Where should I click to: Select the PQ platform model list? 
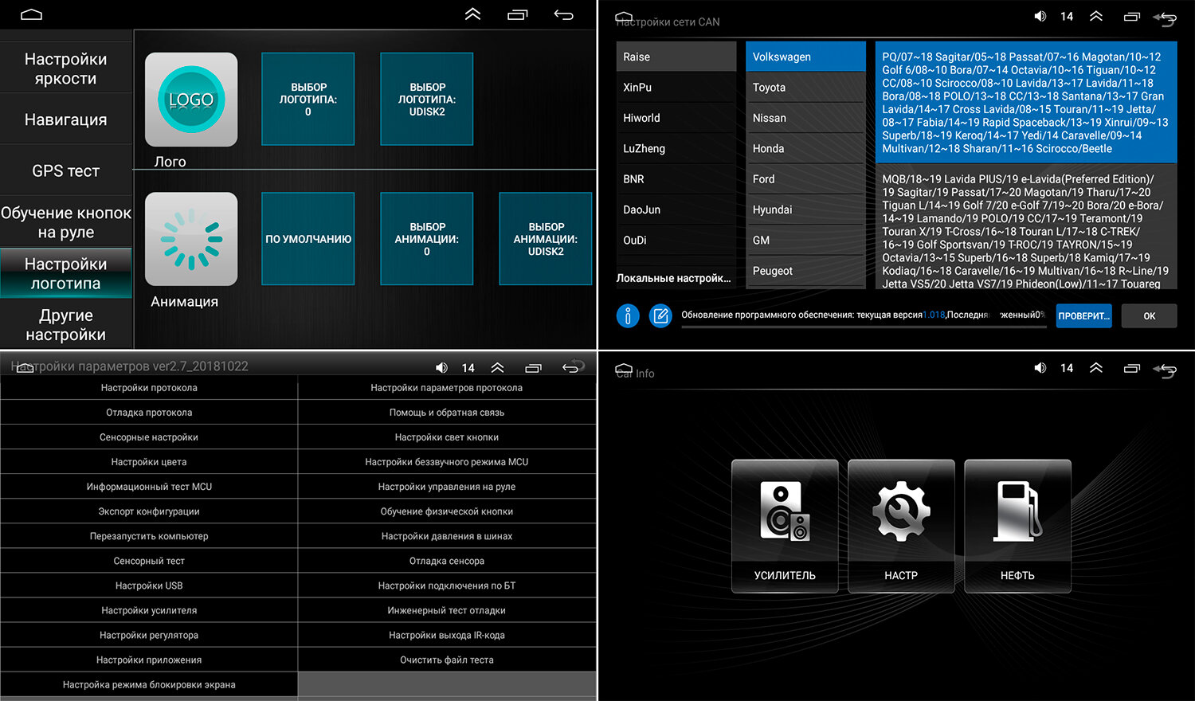click(1025, 102)
